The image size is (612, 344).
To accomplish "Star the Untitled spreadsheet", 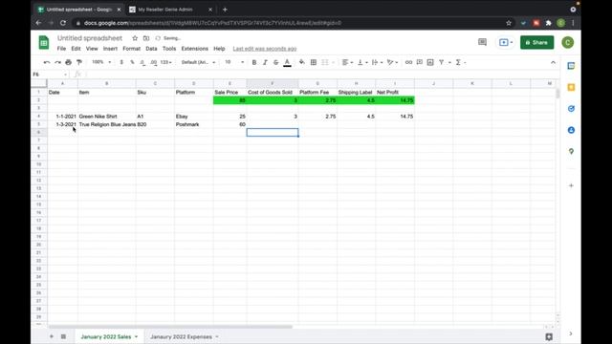I will pyautogui.click(x=135, y=38).
